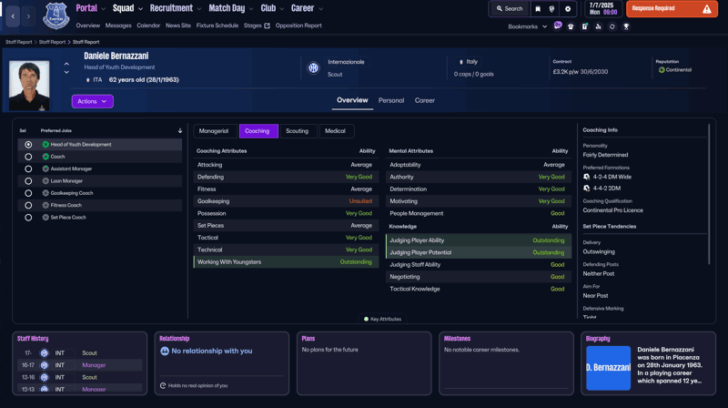Viewport: 728px width, 408px height.
Task: Click the sort arrow in Preferred Jobs header
Action: (180, 131)
